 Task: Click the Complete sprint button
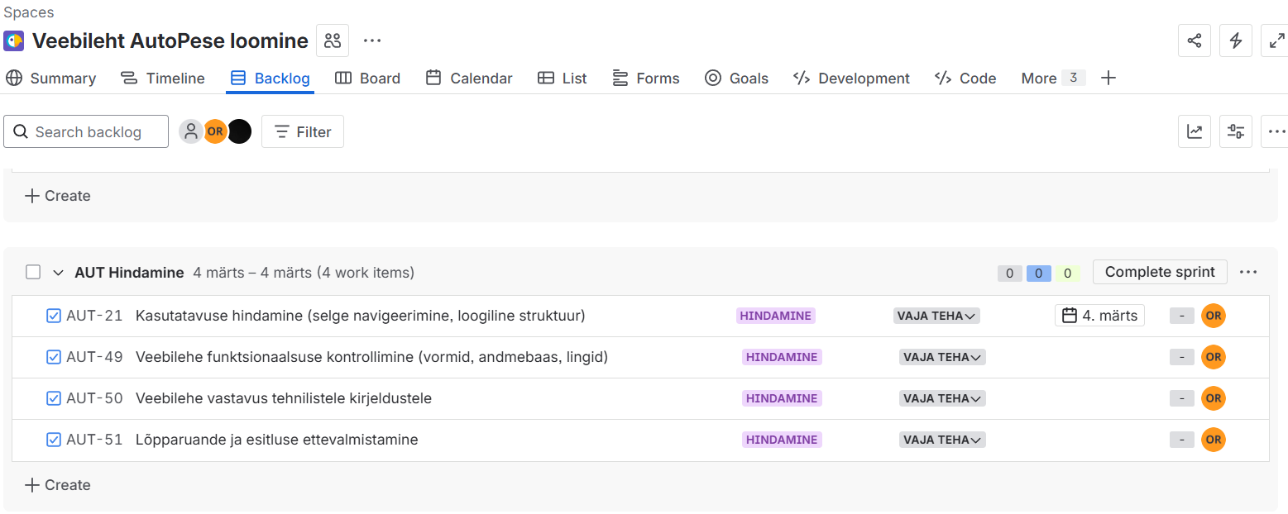(1159, 272)
